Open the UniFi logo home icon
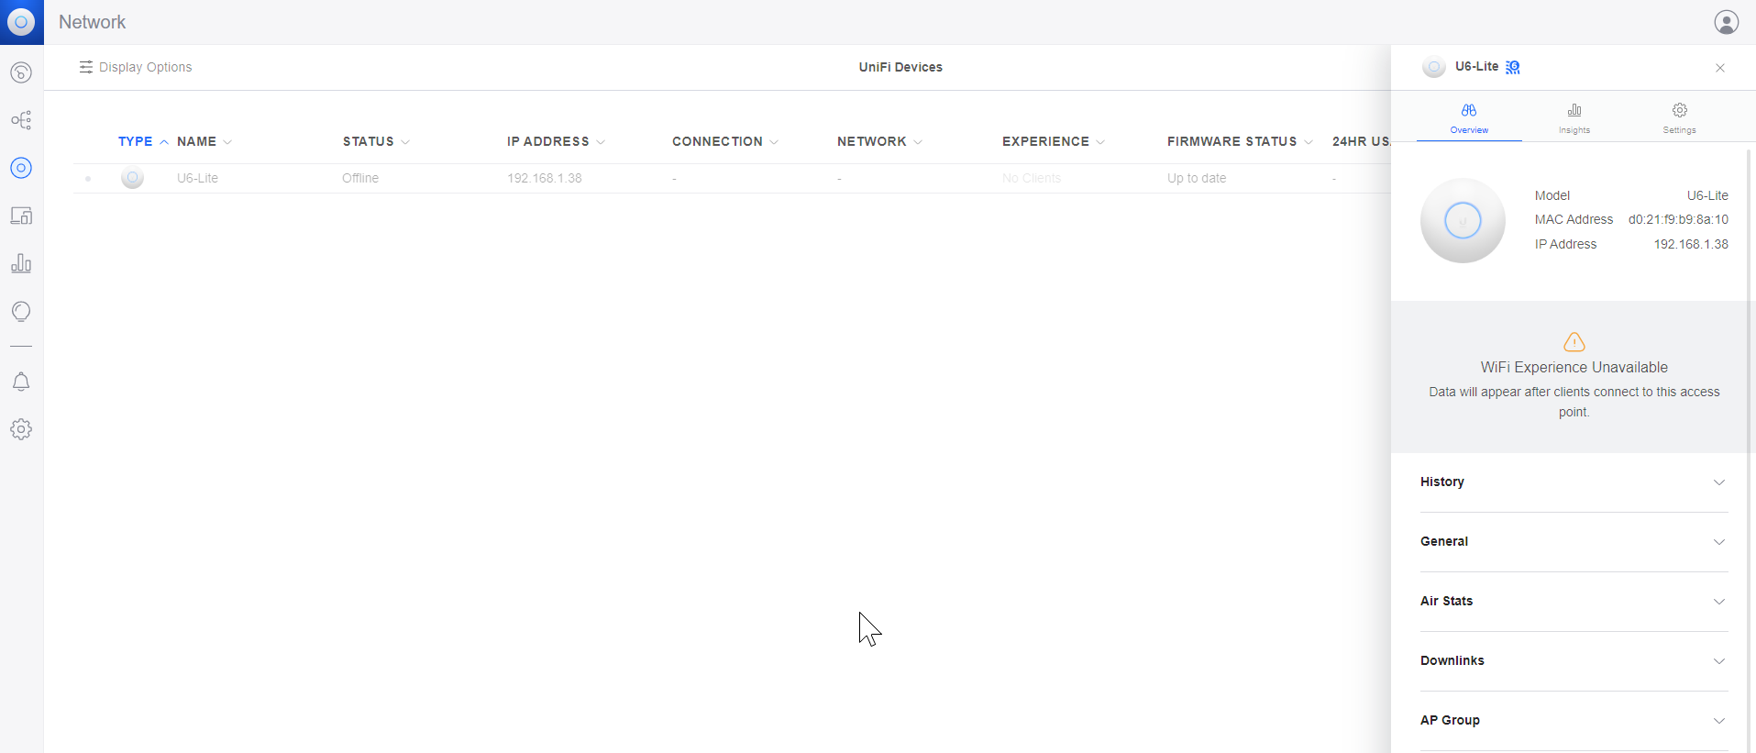Image resolution: width=1756 pixels, height=753 pixels. 21,22
